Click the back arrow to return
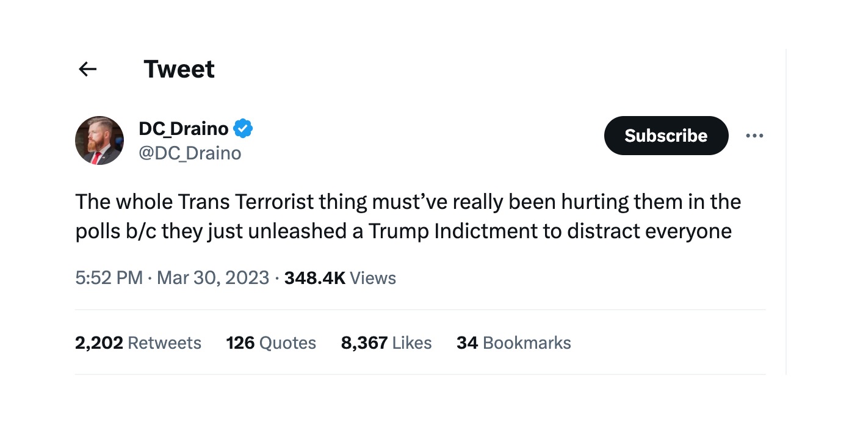Screen dimensions: 863x430 click(87, 68)
